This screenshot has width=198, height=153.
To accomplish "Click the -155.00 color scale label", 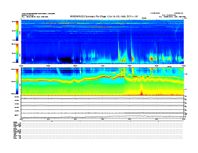I will click(13, 94).
